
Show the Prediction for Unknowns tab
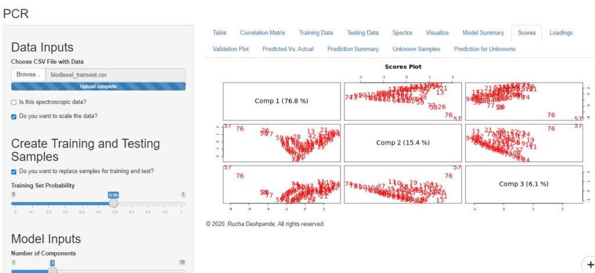coord(485,49)
